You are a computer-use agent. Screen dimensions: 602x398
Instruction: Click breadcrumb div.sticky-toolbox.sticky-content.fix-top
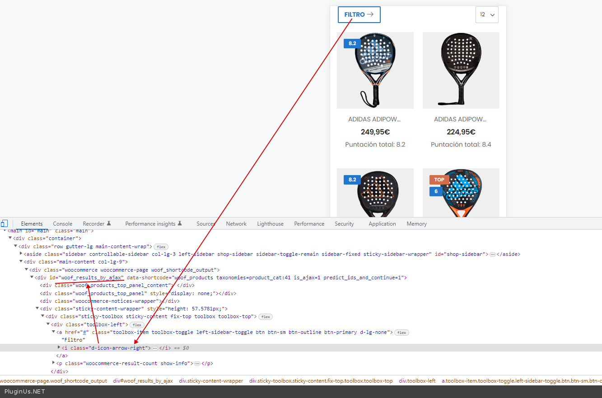point(321,381)
